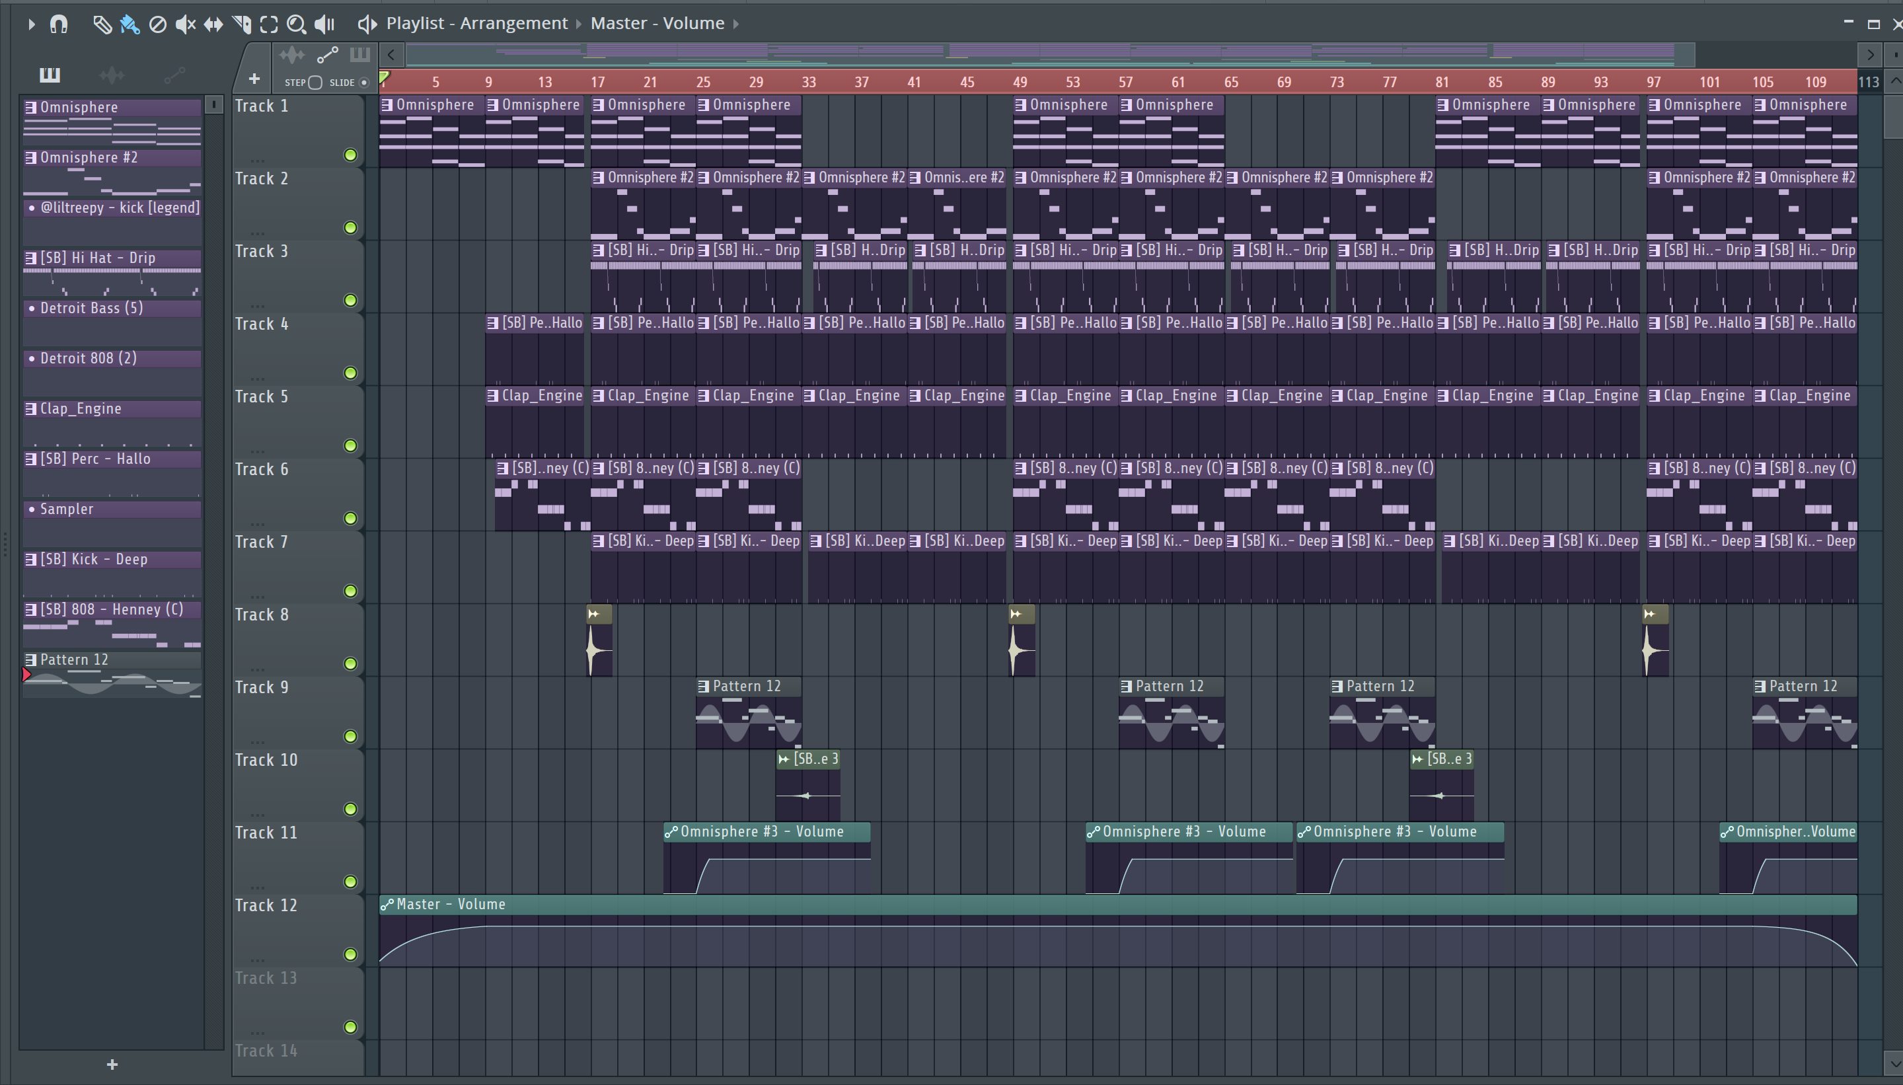Viewport: 1903px width, 1085px height.
Task: Choose the Select tool
Action: pos(269,24)
